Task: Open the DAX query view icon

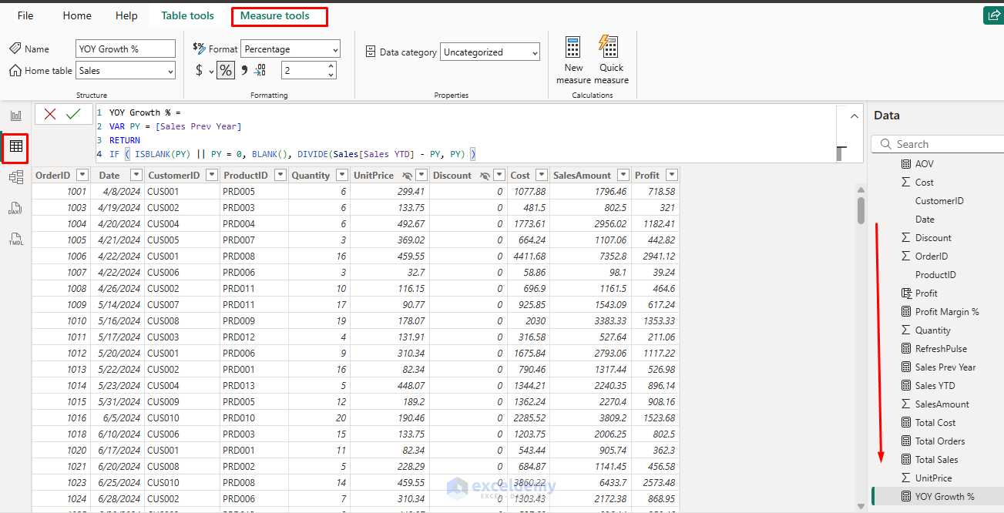Action: (x=15, y=208)
